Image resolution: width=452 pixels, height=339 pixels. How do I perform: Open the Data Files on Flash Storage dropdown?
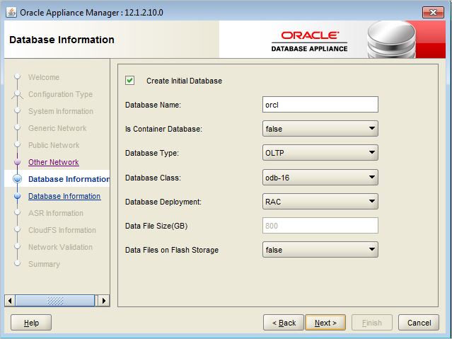pos(320,250)
